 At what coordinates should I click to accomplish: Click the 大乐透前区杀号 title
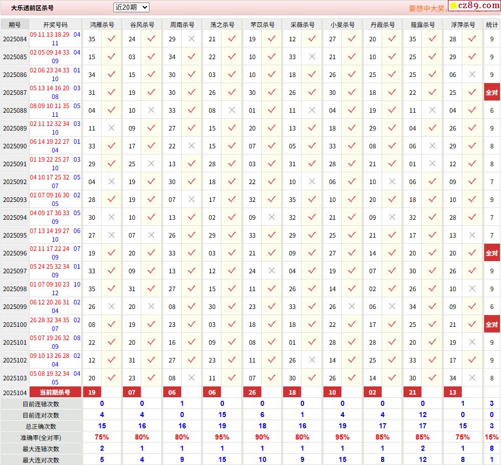tap(32, 8)
